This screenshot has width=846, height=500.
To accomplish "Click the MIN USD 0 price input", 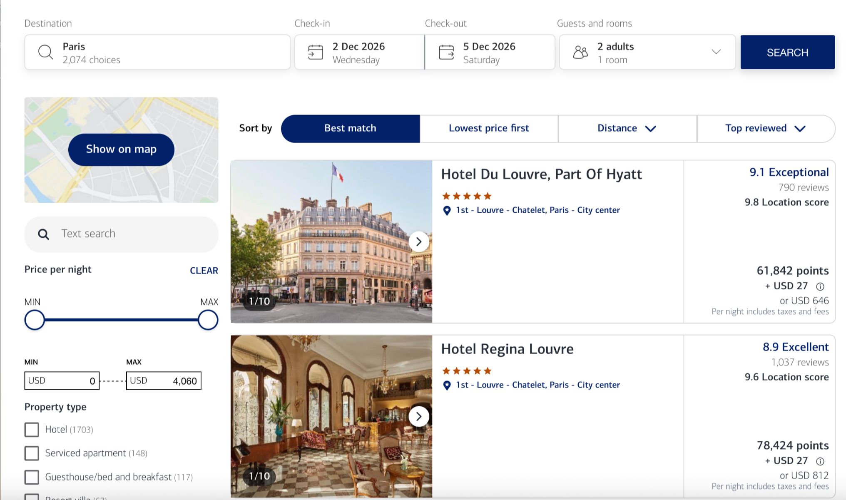I will (x=62, y=381).
